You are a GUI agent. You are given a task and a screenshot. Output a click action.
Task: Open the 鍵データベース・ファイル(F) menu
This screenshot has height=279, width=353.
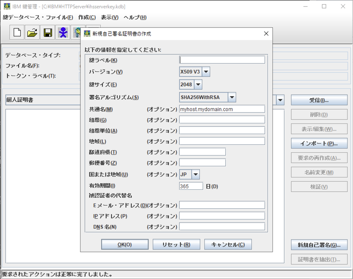pyautogui.click(x=38, y=17)
